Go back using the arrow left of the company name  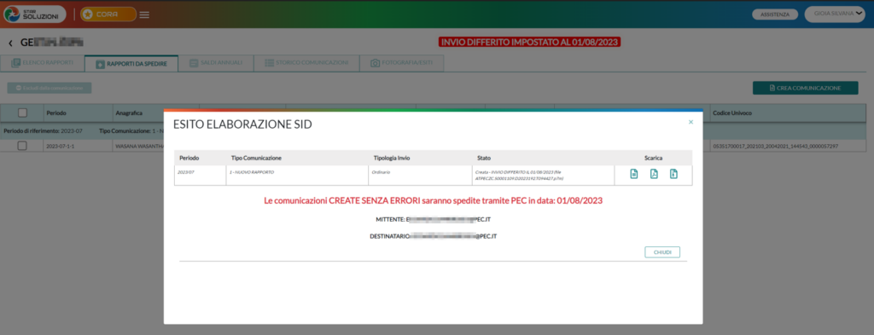[x=10, y=43]
